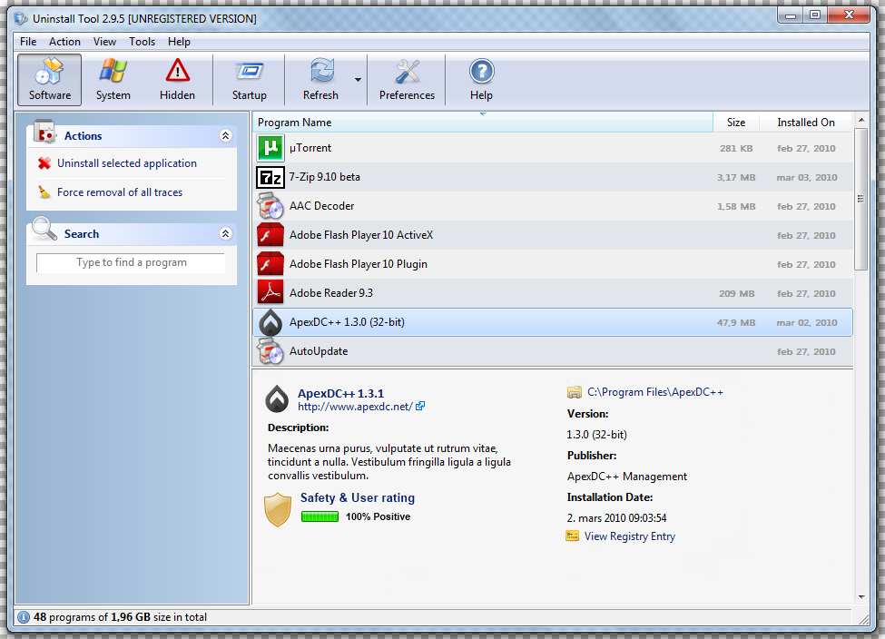Collapse the Actions panel
Screen dimensions: 885x639
pyautogui.click(x=226, y=135)
